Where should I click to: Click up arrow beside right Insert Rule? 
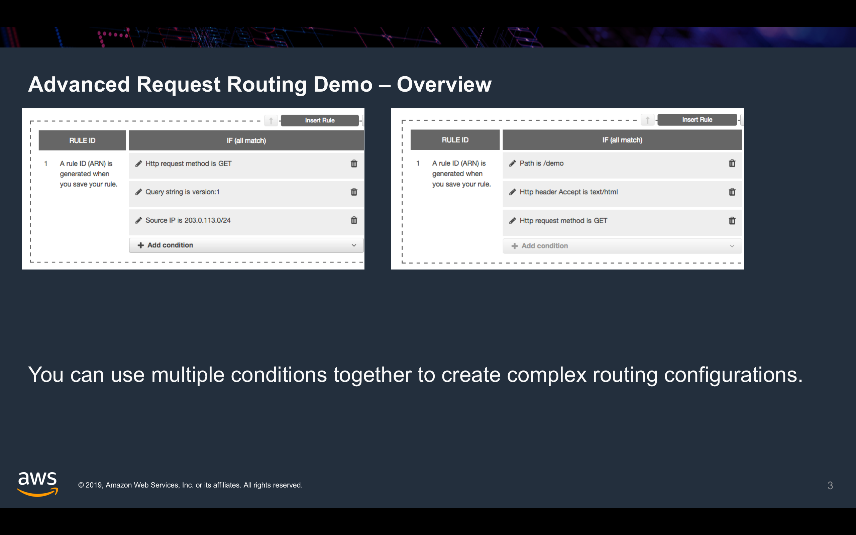tap(647, 120)
